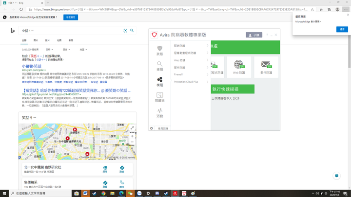Open Edge settings and more menu
351x197 pixels.
tap(346, 9)
